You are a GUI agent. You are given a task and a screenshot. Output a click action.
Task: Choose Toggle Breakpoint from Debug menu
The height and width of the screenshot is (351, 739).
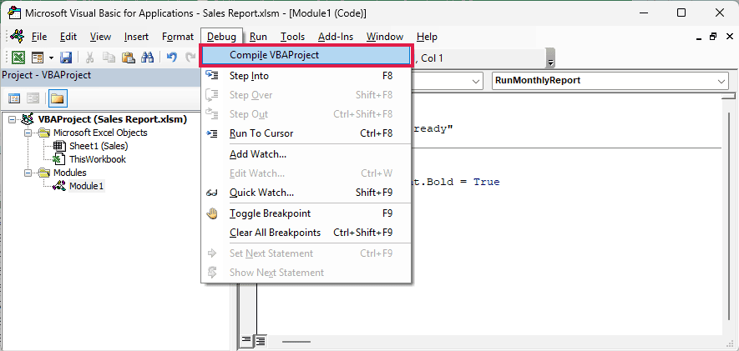coord(306,213)
